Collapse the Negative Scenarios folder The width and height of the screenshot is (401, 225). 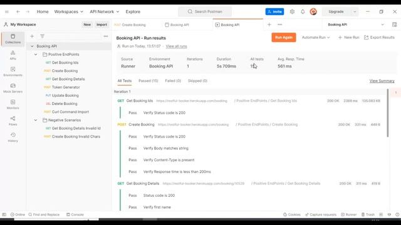36,120
